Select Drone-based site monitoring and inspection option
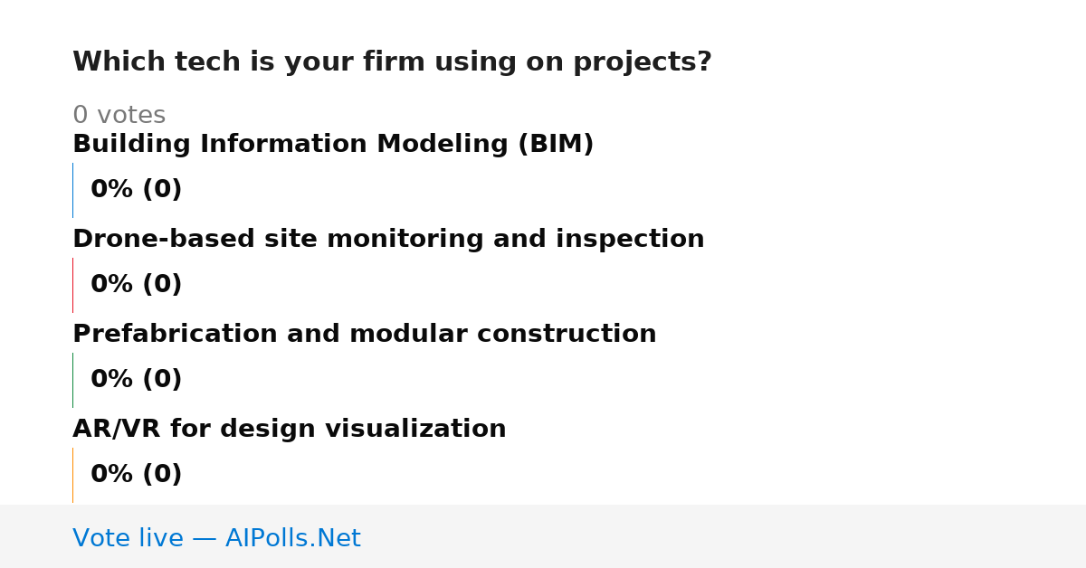Image resolution: width=1086 pixels, height=568 pixels. click(388, 240)
